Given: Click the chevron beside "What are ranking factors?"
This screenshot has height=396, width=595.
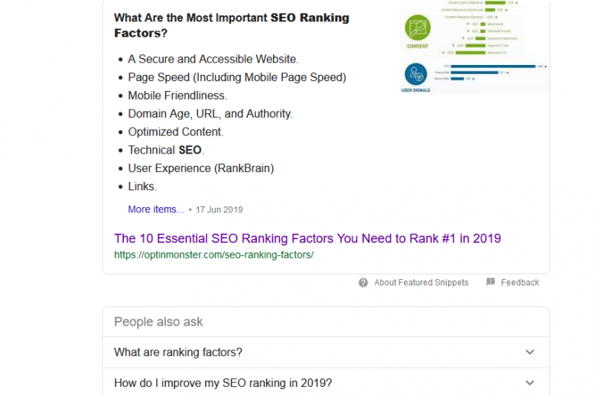Looking at the screenshot, I should click(x=529, y=352).
